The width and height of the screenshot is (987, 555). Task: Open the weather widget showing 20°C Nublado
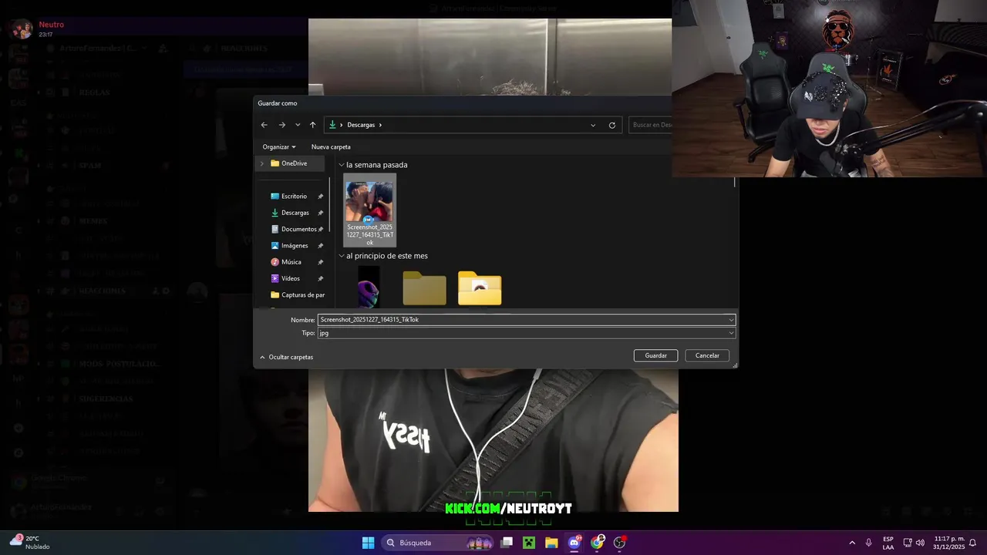(x=31, y=543)
